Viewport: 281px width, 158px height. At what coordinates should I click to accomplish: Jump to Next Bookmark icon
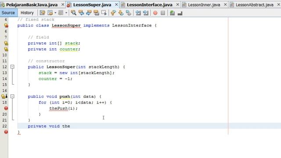[121, 13]
